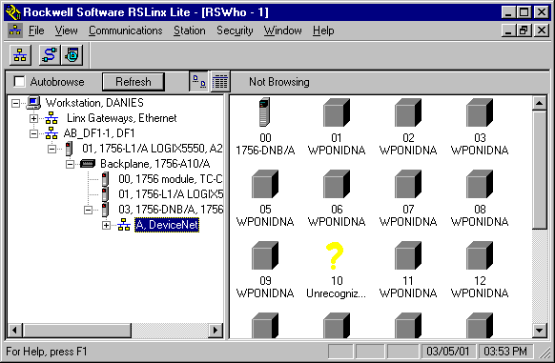The width and height of the screenshot is (555, 363).
Task: Click the Linx Gateways network icon
Action: point(51,118)
